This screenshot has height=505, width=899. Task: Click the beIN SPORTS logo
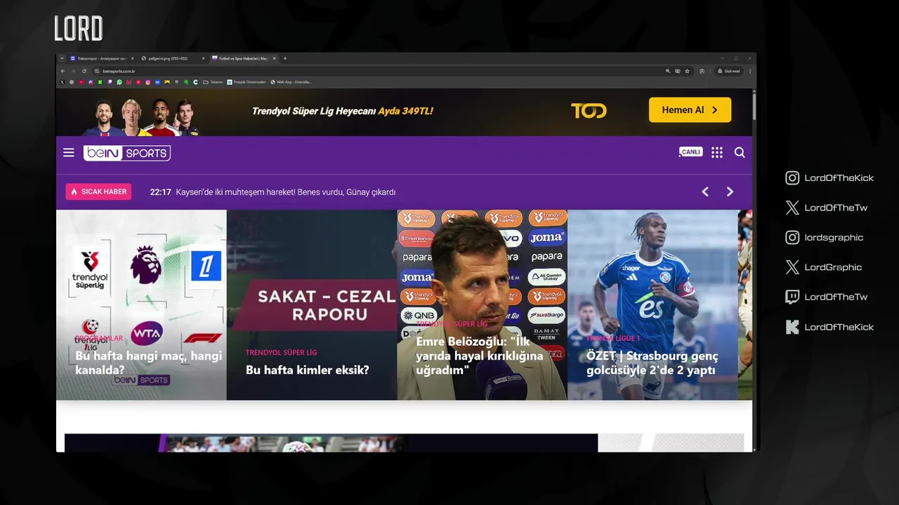127,153
